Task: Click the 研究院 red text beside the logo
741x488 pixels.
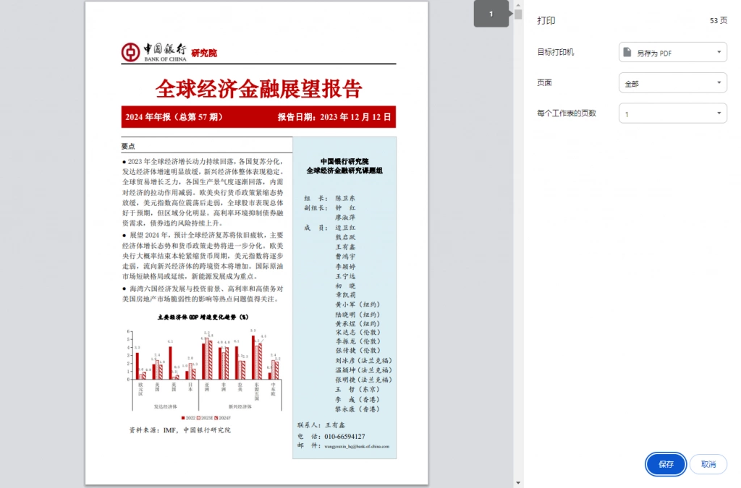Action: tap(203, 53)
